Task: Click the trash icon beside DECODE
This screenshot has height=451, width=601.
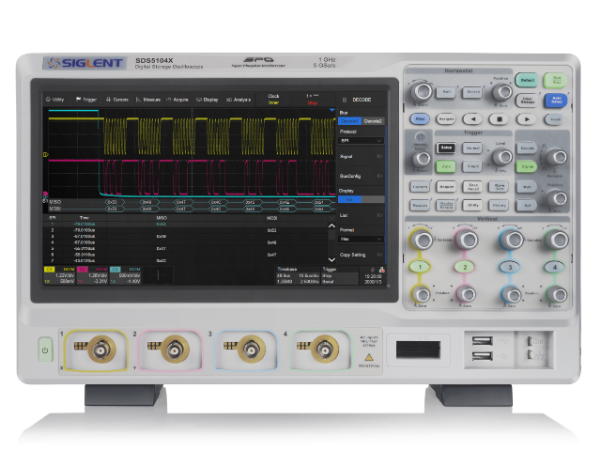Action: click(x=345, y=100)
